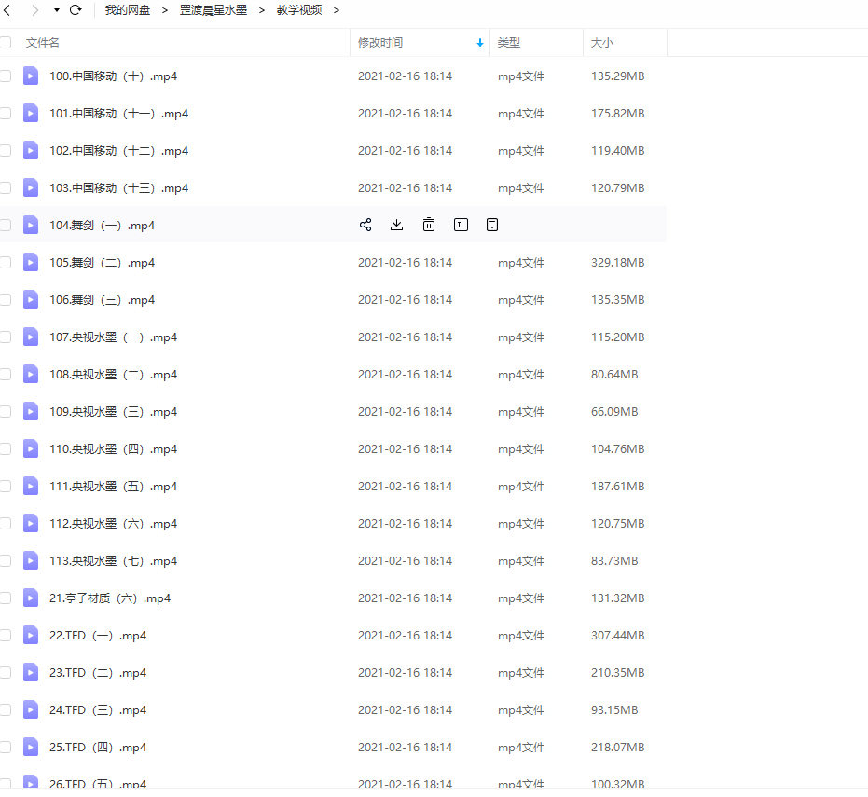Open the file 113.央视水墨（七）.mp4

click(x=113, y=560)
